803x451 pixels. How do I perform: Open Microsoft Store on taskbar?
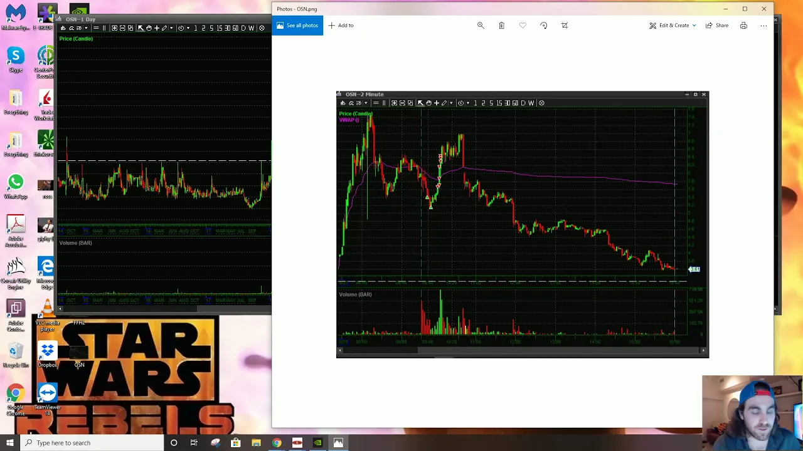tap(235, 443)
